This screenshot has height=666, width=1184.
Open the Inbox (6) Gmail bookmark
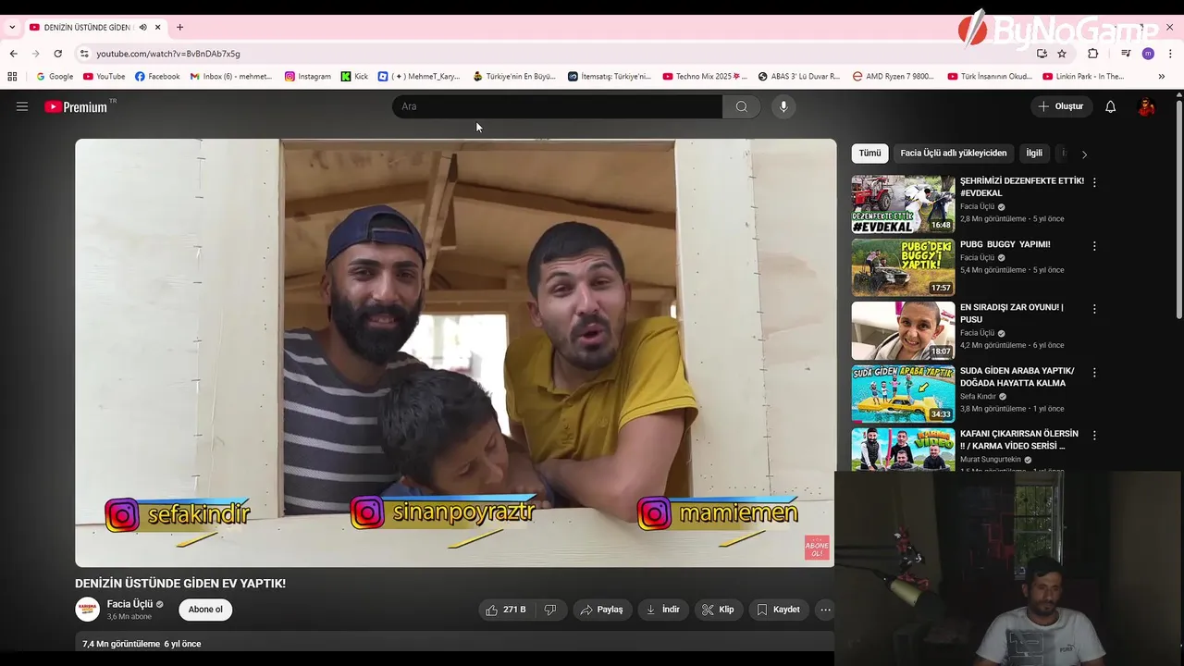point(231,77)
